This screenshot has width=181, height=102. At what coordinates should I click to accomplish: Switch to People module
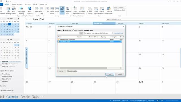click(x=25, y=97)
